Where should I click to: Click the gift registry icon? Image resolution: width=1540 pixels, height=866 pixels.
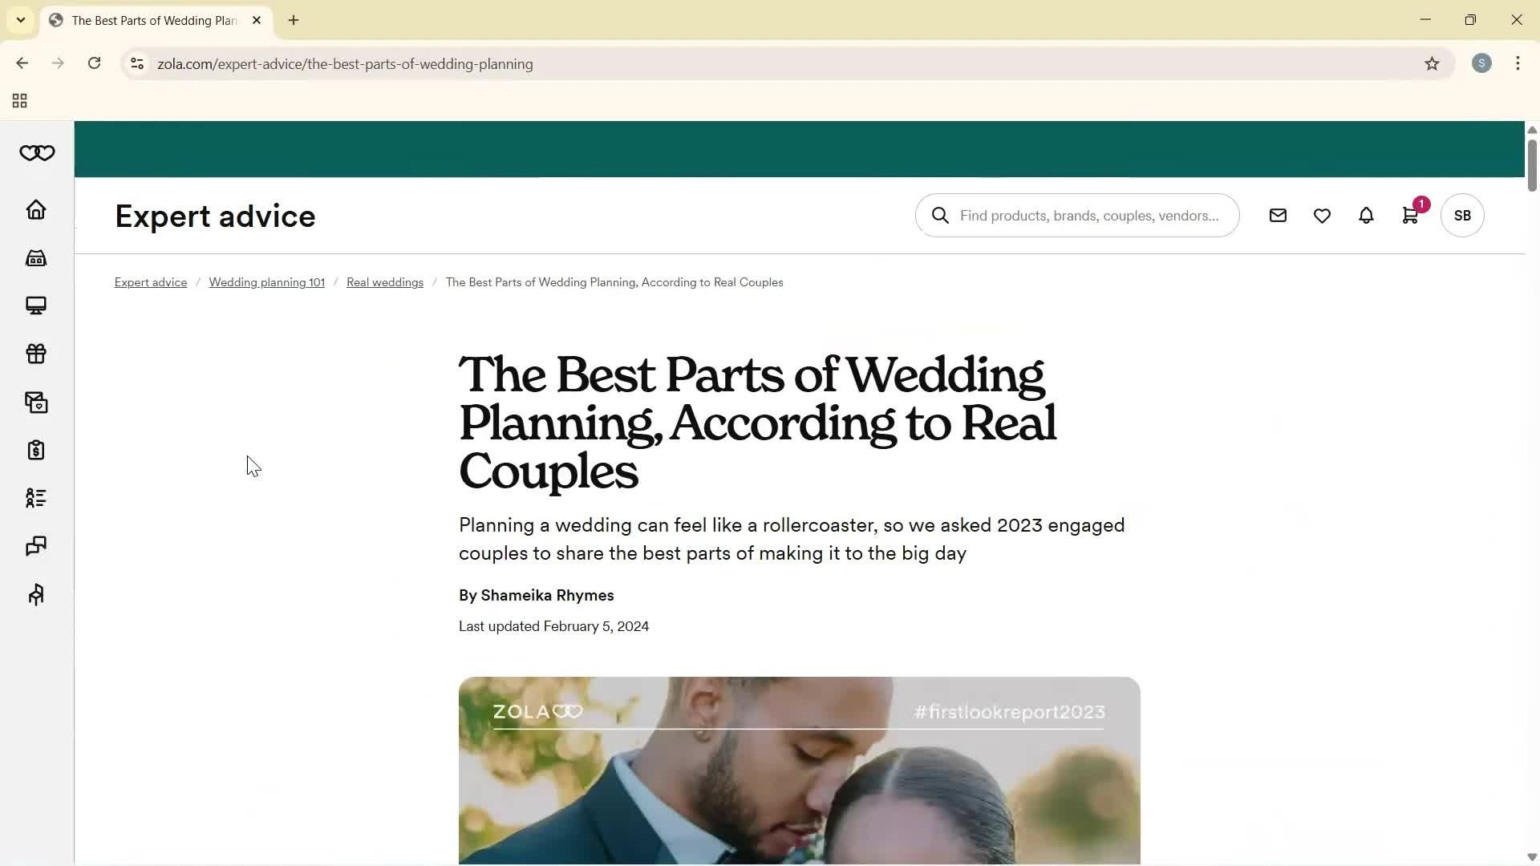pyautogui.click(x=35, y=354)
